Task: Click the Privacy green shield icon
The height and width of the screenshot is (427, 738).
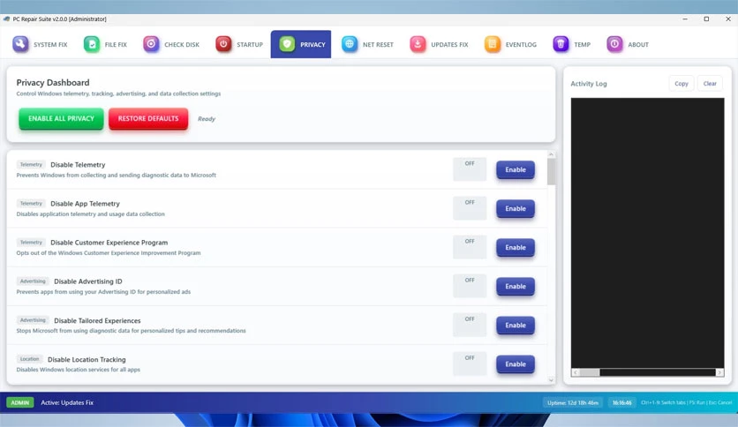Action: click(287, 44)
